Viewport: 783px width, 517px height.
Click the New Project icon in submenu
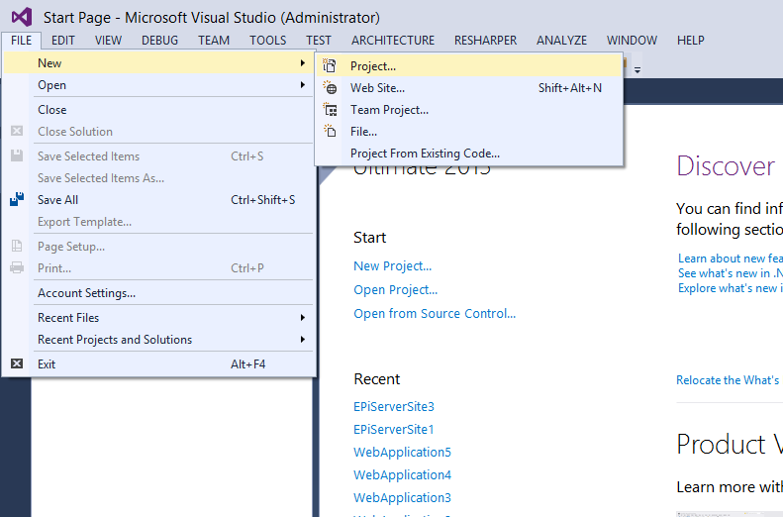coord(331,66)
